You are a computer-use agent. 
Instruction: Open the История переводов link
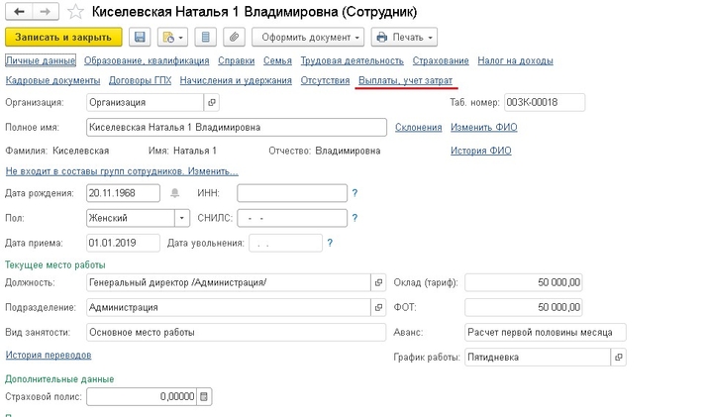[48, 355]
